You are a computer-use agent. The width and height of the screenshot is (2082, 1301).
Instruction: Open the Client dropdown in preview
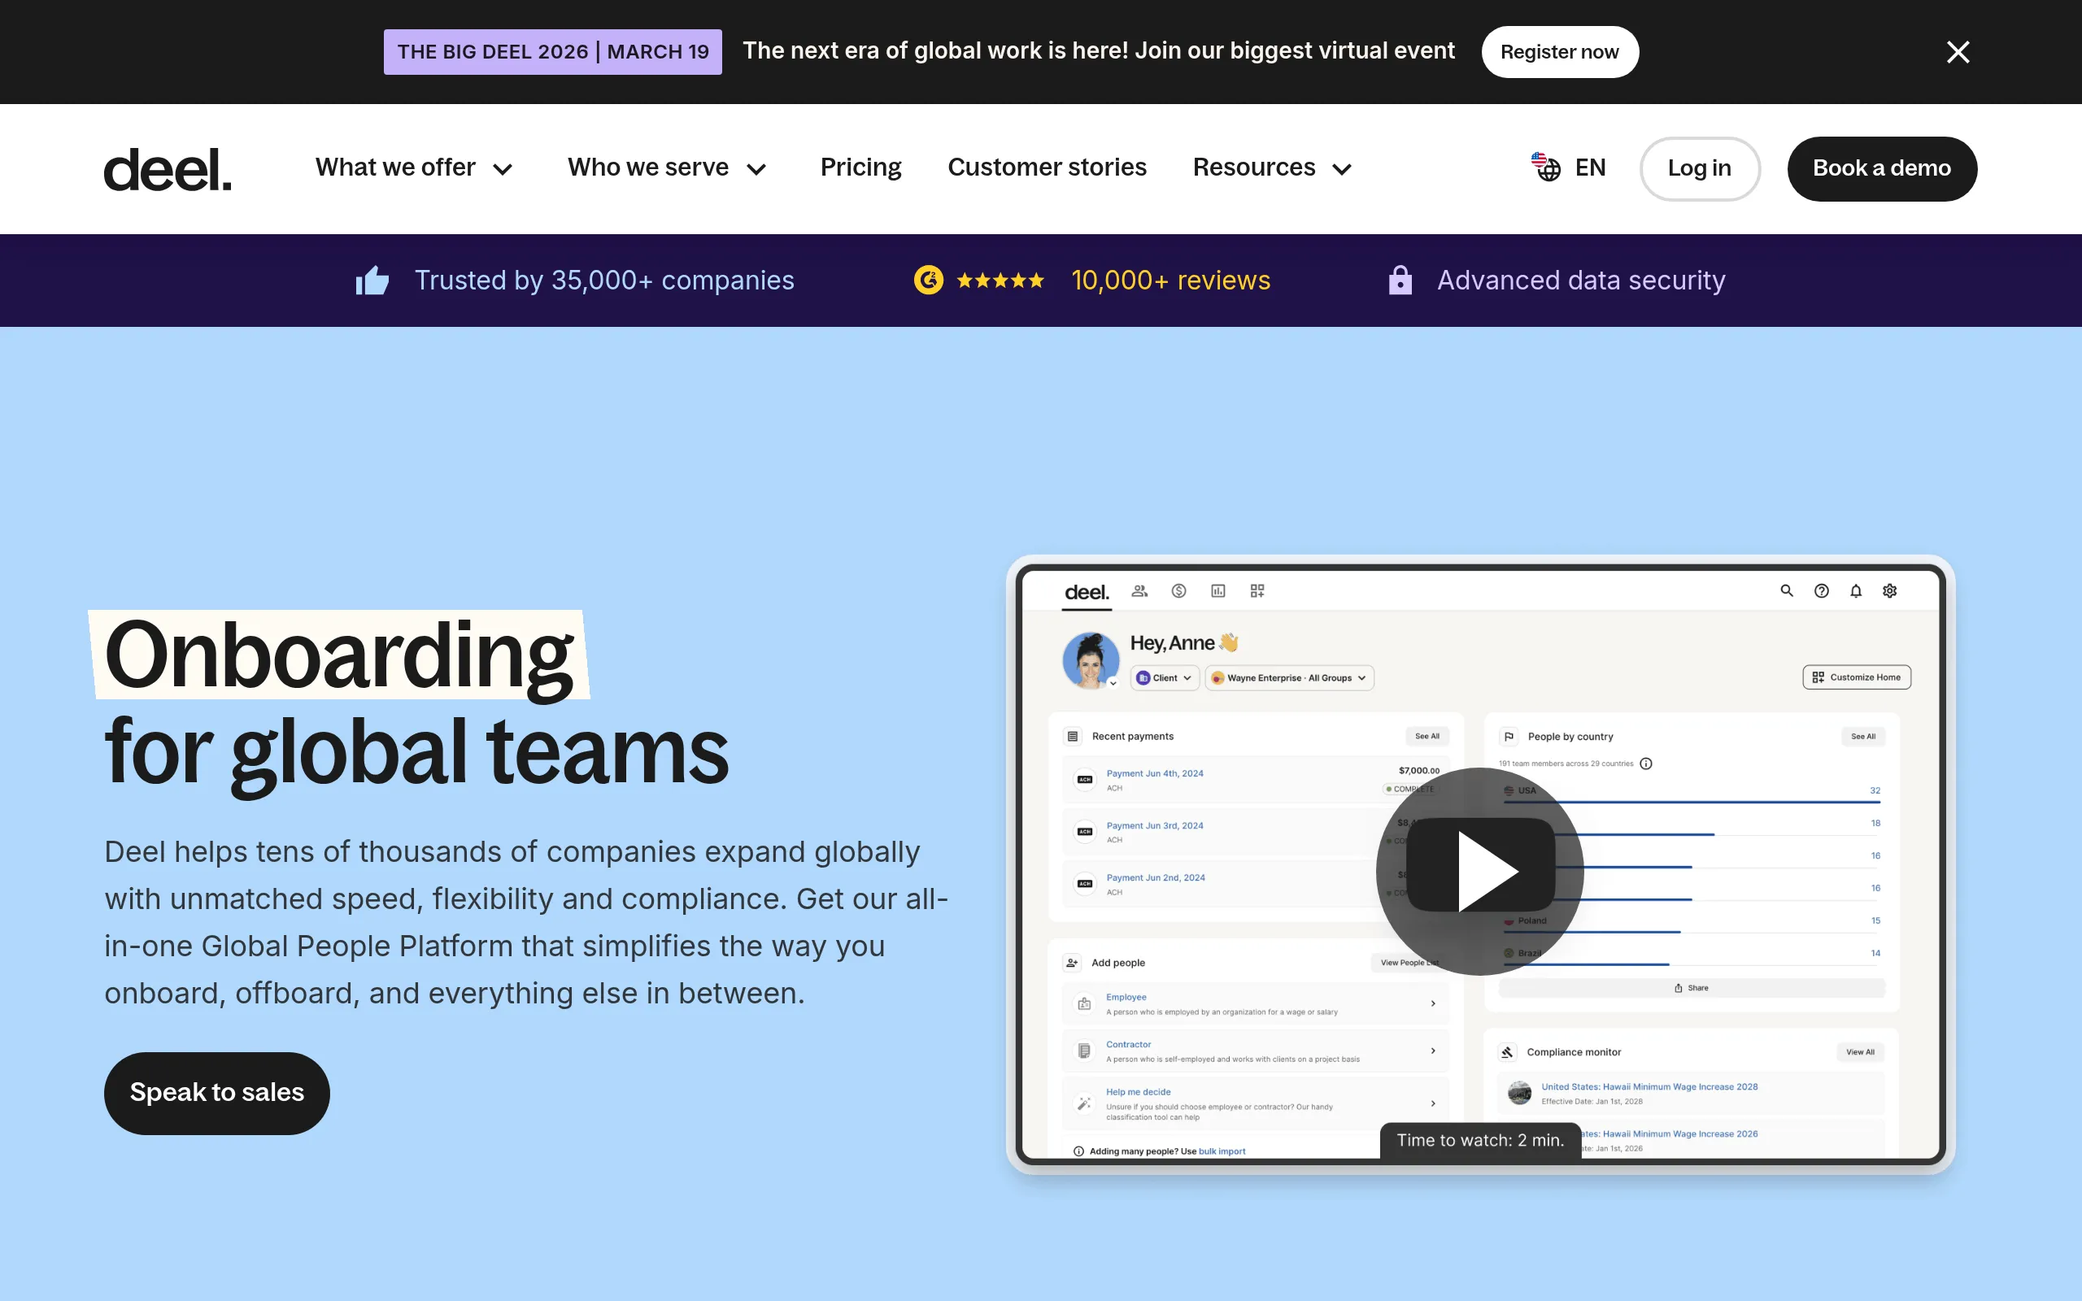click(x=1165, y=678)
